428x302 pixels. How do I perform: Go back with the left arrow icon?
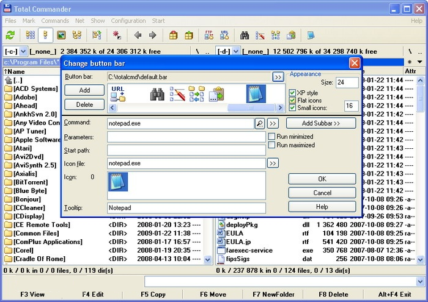coord(138,35)
